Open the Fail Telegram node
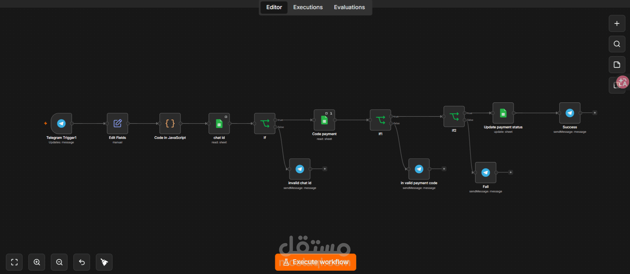The height and width of the screenshot is (274, 630). (486, 173)
